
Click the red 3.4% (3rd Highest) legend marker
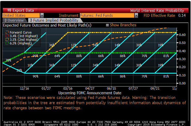pyautogui.click(x=7, y=36)
